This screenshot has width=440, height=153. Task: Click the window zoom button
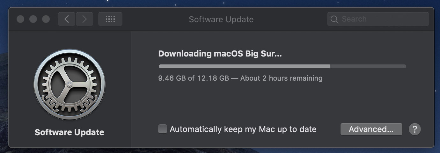pyautogui.click(x=46, y=19)
